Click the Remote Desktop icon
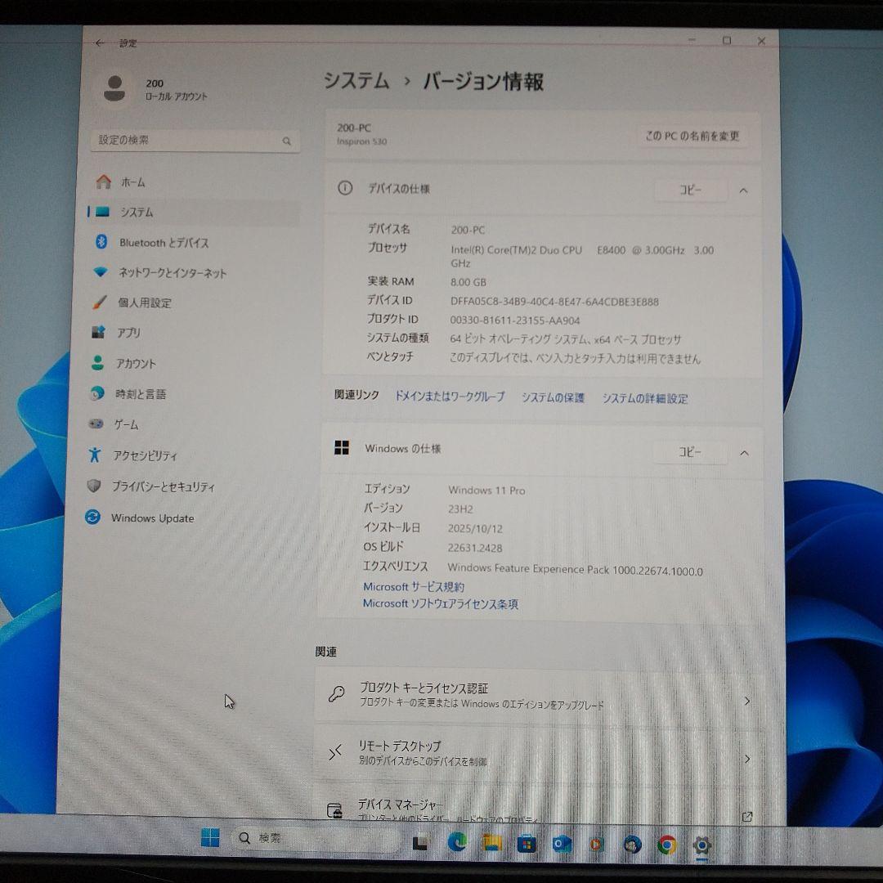The image size is (883, 883). pos(335,752)
